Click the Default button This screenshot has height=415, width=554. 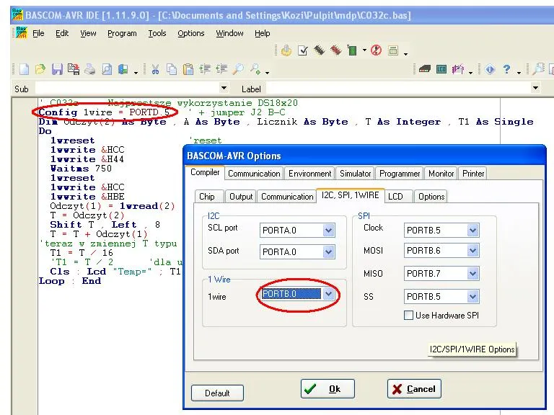click(x=217, y=393)
